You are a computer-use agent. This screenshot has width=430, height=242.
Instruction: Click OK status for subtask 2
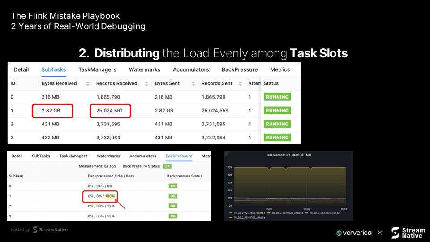click(x=173, y=206)
